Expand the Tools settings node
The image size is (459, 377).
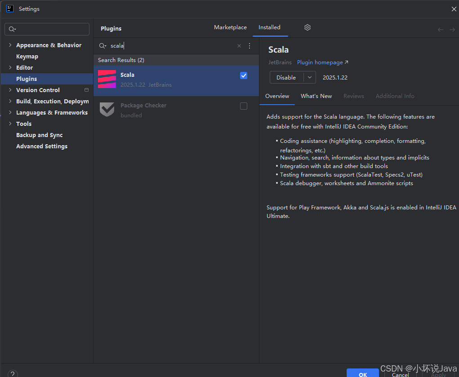pyautogui.click(x=10, y=124)
